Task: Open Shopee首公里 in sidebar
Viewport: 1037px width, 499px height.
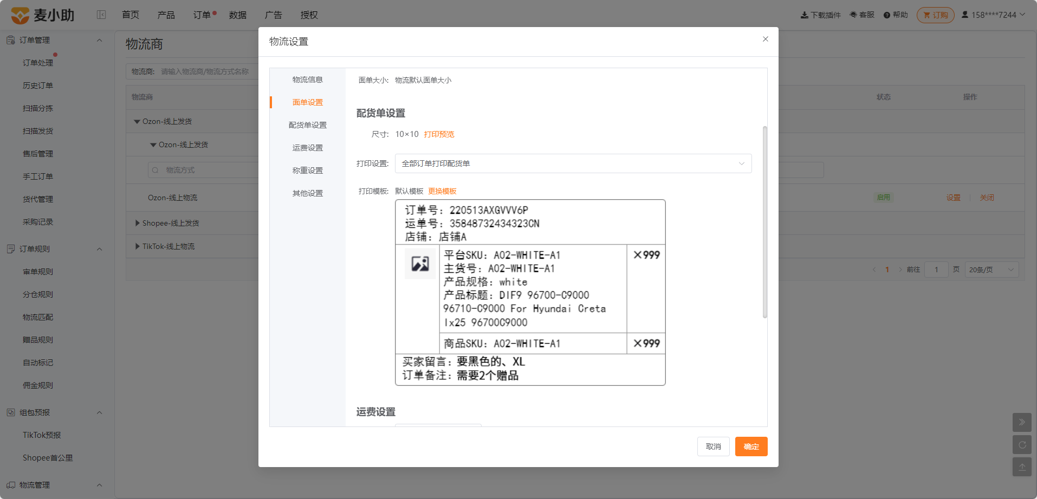Action: pos(48,458)
